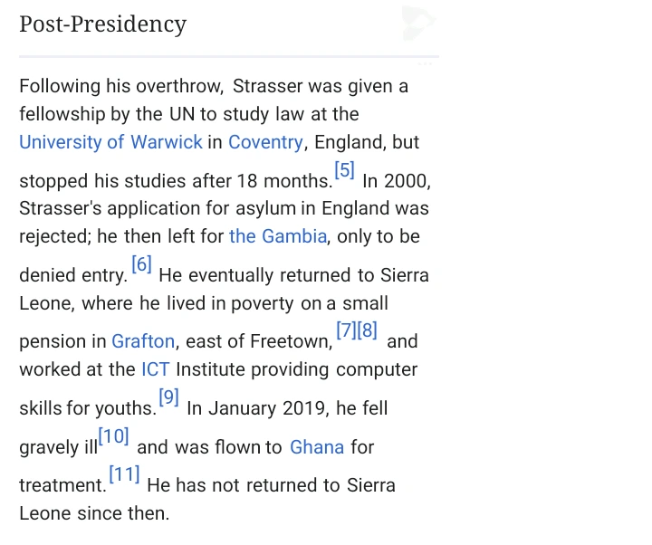Click the word Freetown in the paragraph
The width and height of the screenshot is (652, 545).
291,341
